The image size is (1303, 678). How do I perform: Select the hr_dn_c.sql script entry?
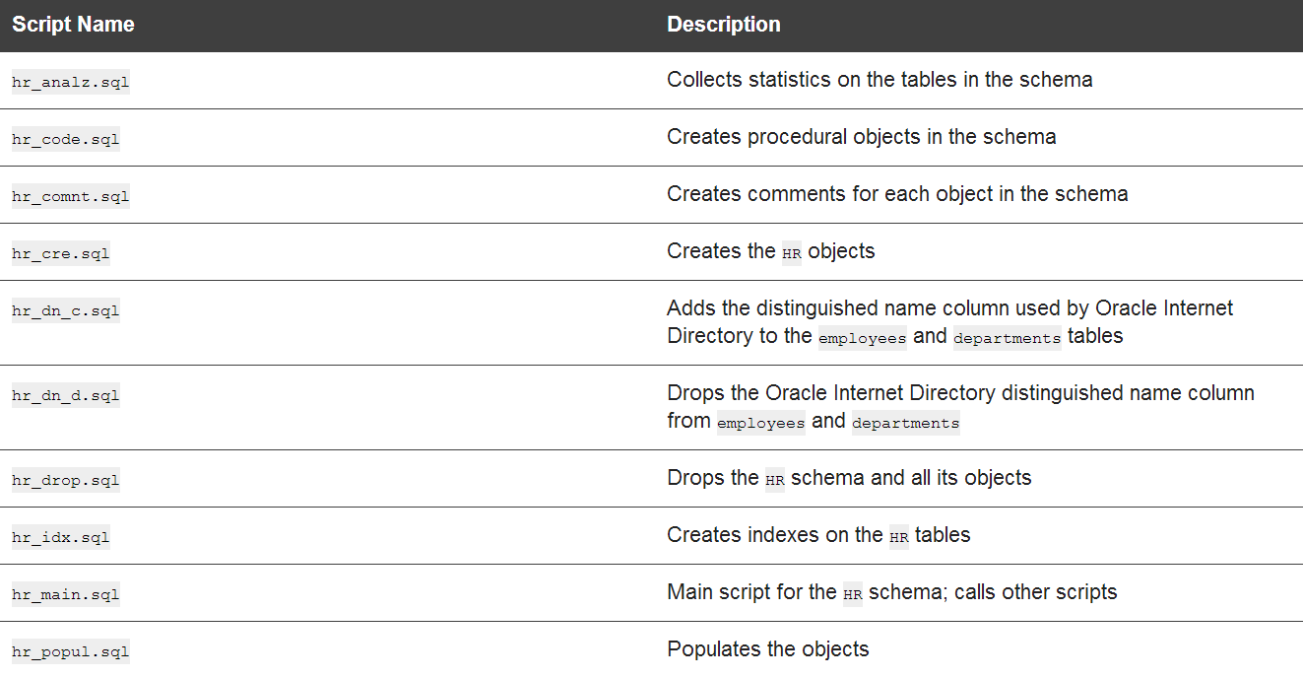tap(65, 310)
